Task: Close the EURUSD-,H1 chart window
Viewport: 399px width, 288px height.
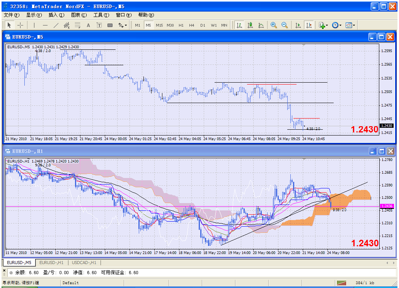Action: [390, 151]
